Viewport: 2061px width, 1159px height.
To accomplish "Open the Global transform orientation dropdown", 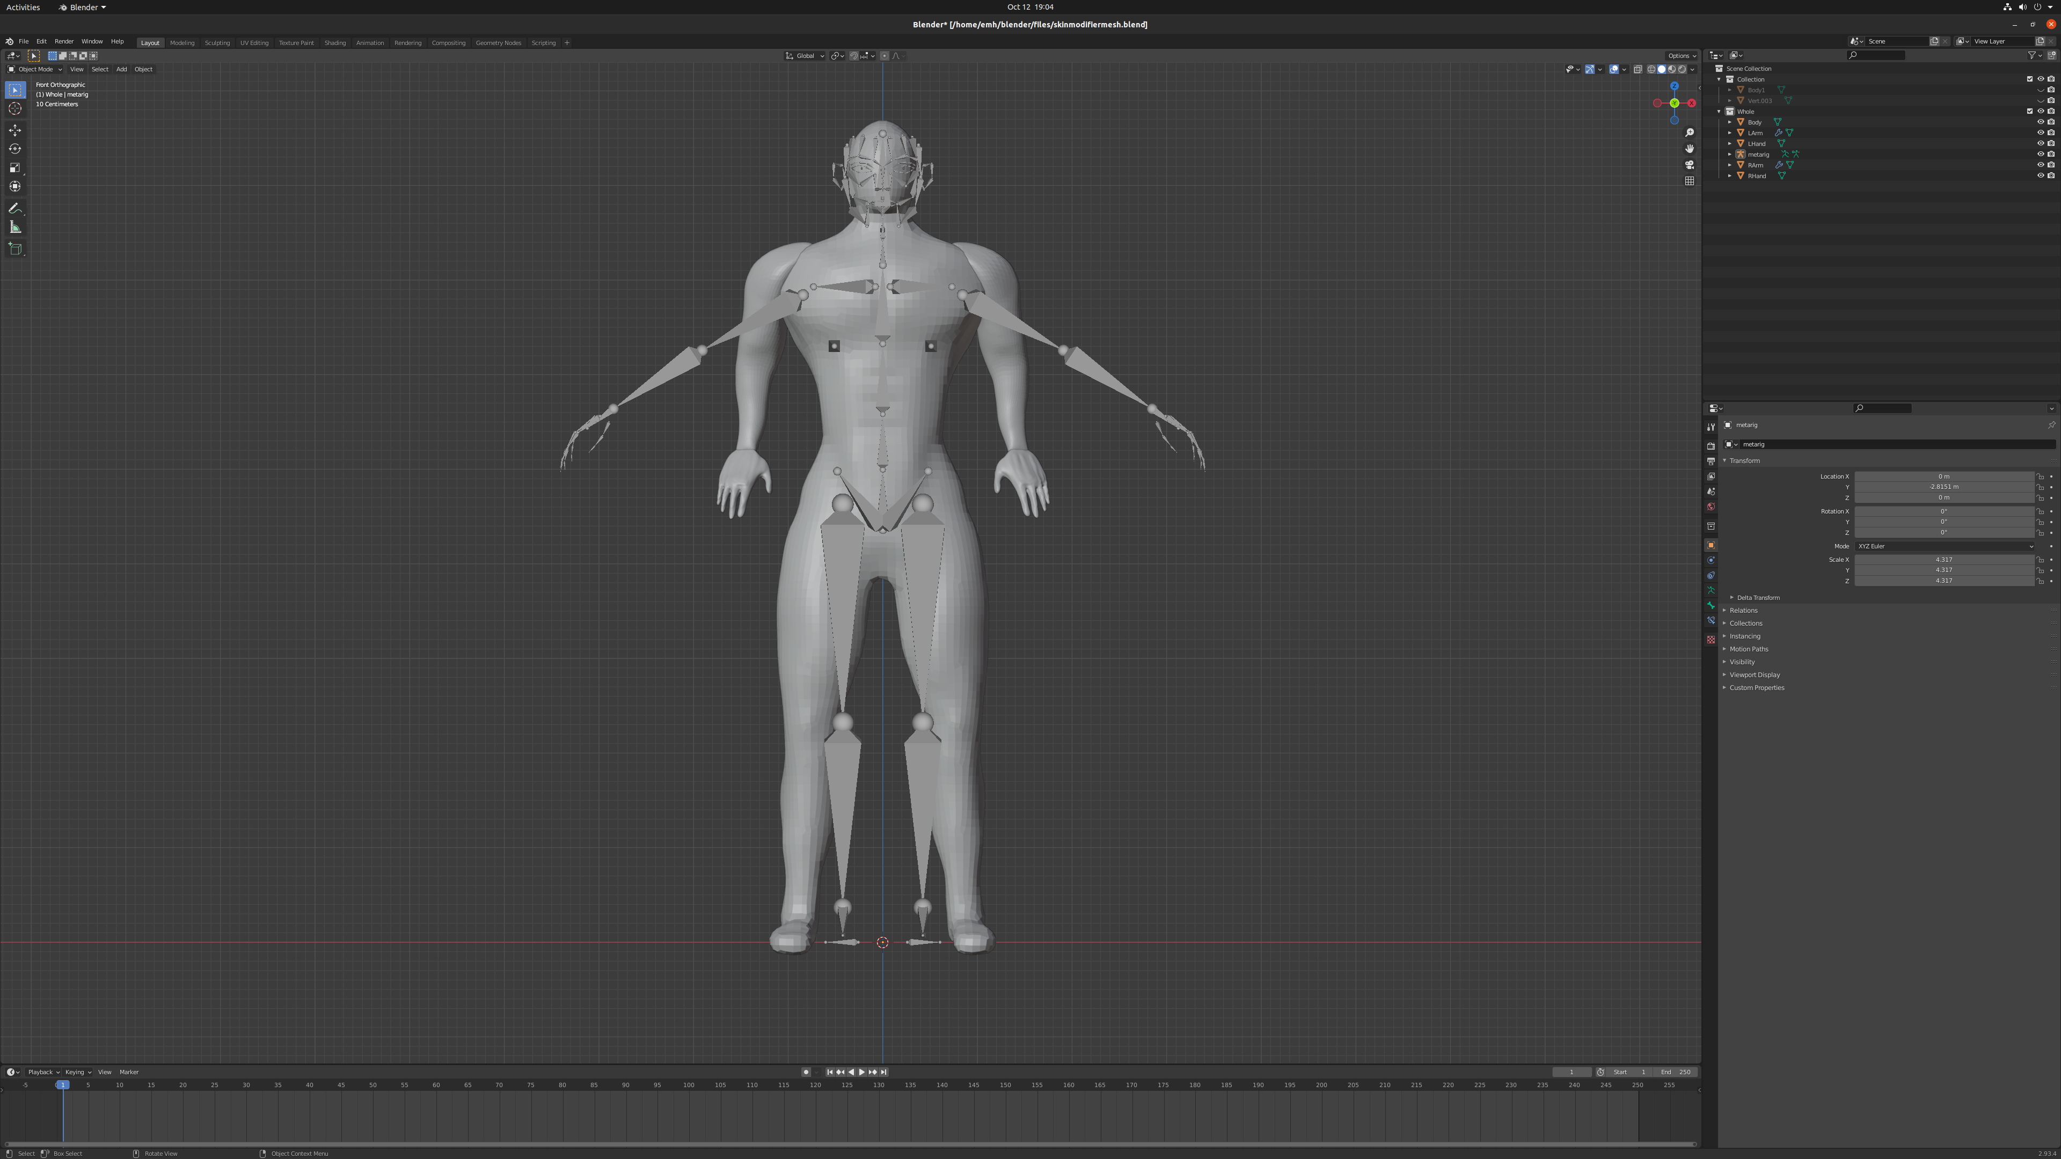I will coord(805,56).
